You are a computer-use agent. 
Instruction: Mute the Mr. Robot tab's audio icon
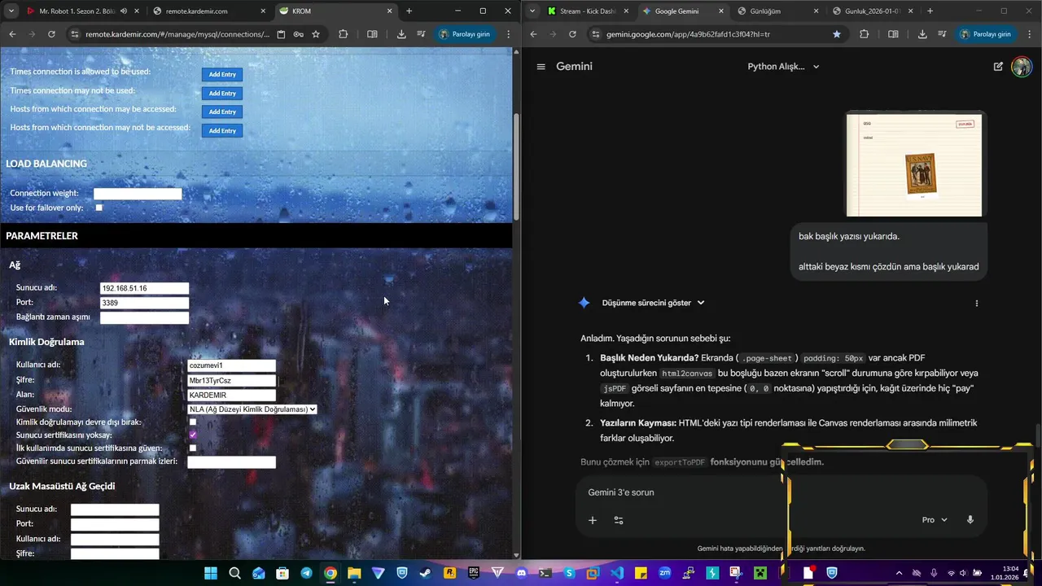click(124, 11)
